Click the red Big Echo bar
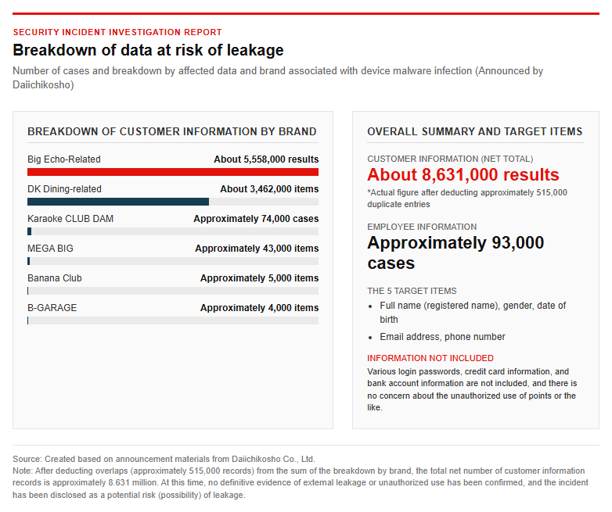 click(x=173, y=172)
